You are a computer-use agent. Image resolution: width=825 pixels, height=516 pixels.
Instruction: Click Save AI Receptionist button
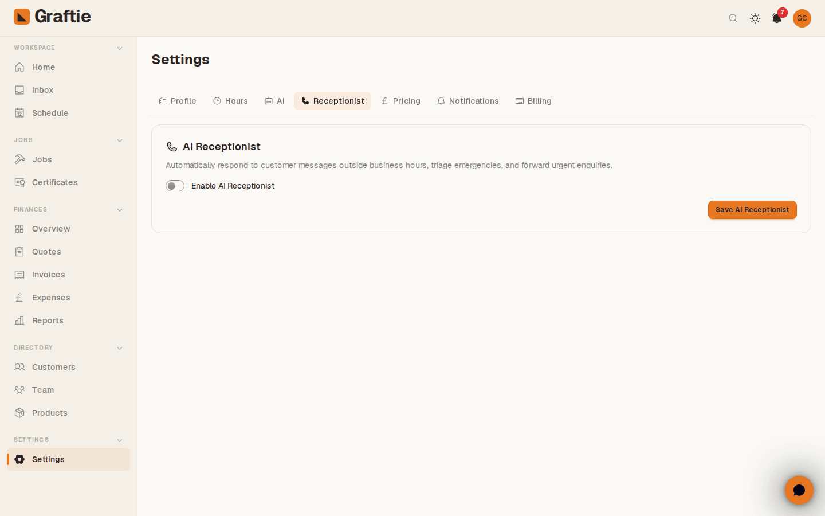[x=752, y=210]
